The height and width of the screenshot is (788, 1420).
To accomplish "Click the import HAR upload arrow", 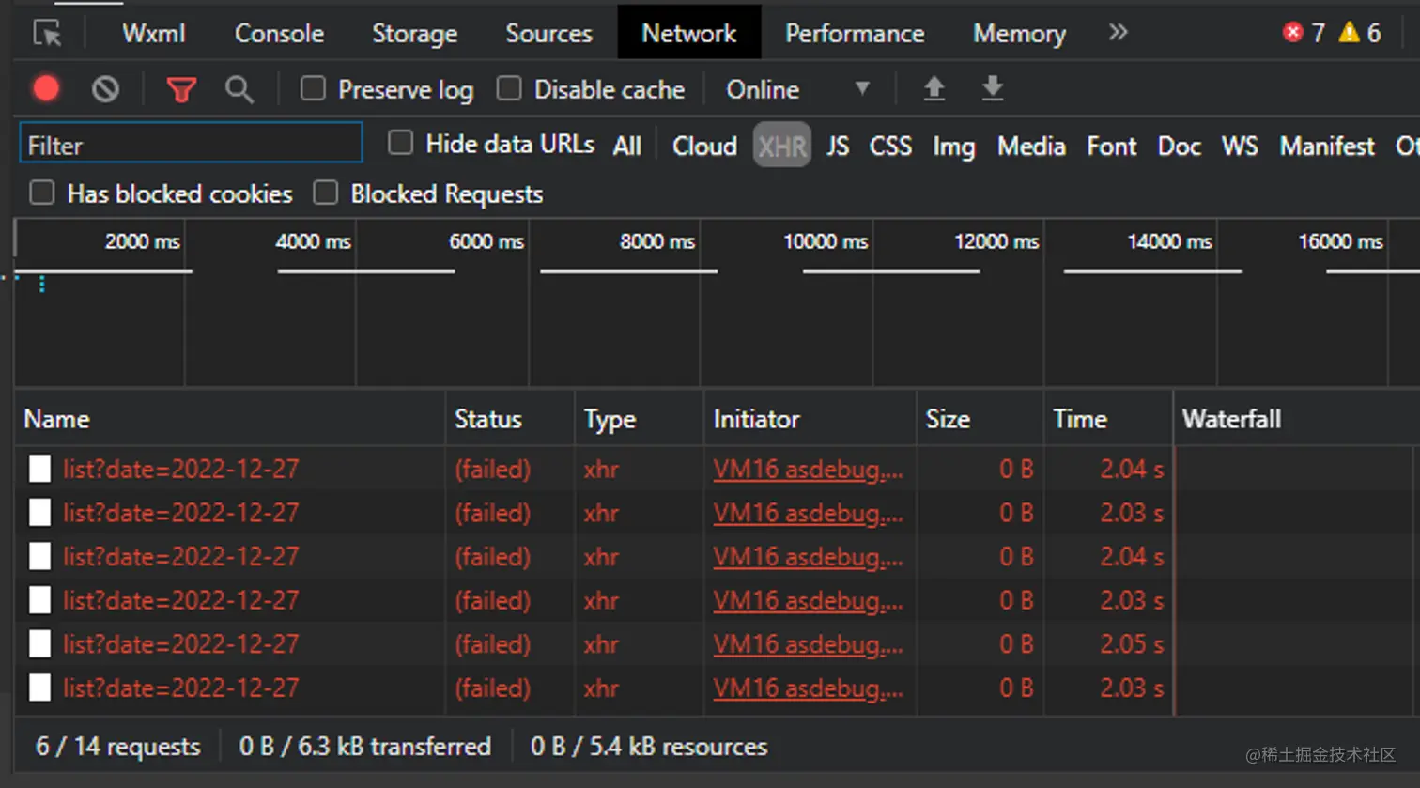I will (934, 89).
